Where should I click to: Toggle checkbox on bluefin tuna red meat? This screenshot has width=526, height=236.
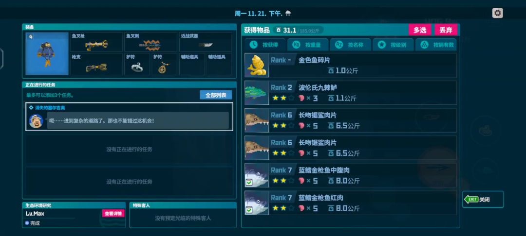click(249, 210)
